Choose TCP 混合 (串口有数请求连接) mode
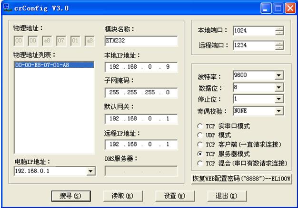Screen dimensions: 298x208 point(199,163)
